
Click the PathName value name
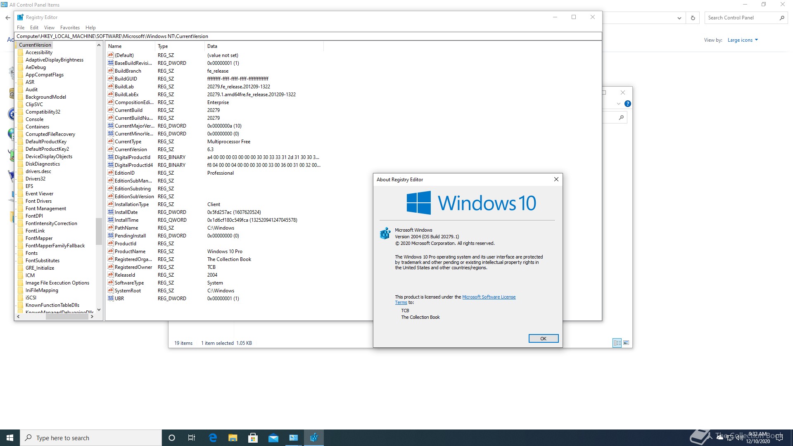coord(126,228)
